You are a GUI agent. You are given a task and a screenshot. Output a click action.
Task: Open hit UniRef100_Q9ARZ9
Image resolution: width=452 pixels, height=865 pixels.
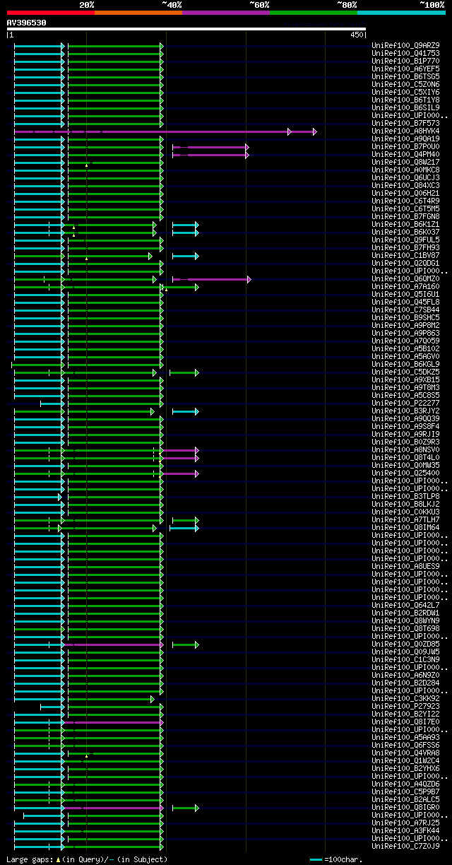click(x=405, y=46)
